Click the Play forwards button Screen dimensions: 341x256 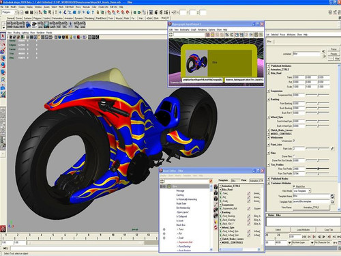click(x=324, y=237)
